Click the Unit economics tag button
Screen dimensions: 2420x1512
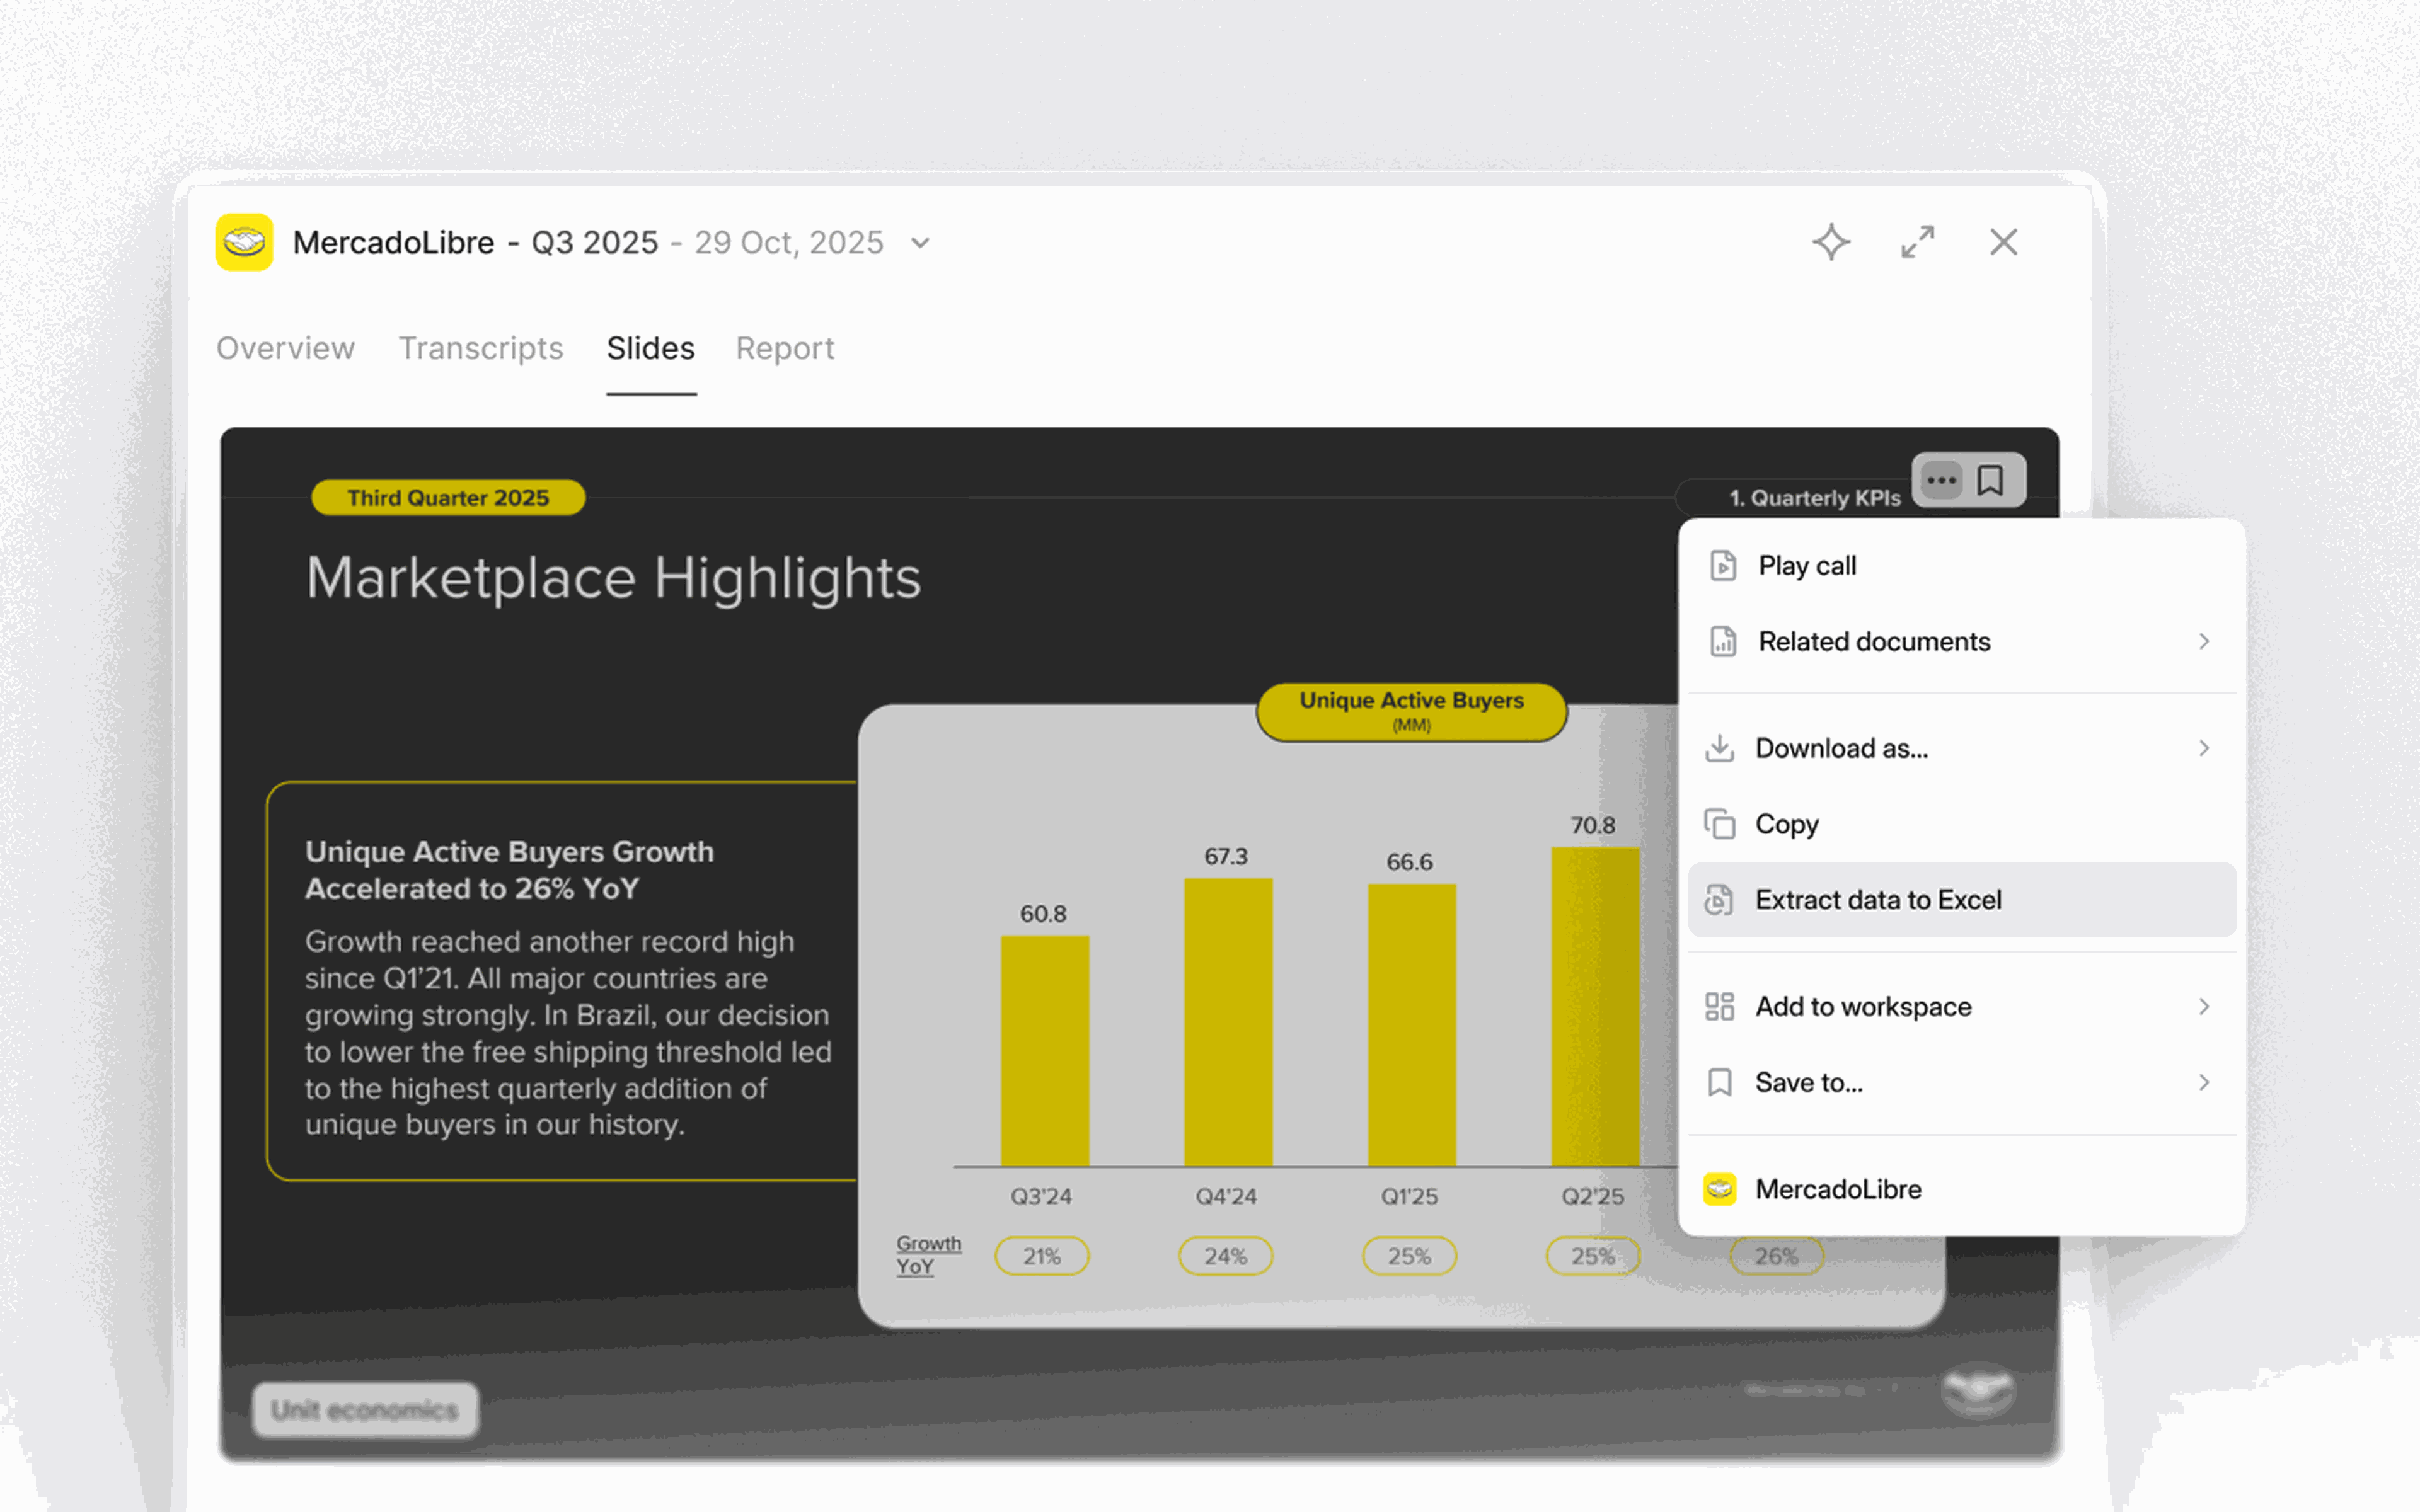(x=365, y=1410)
